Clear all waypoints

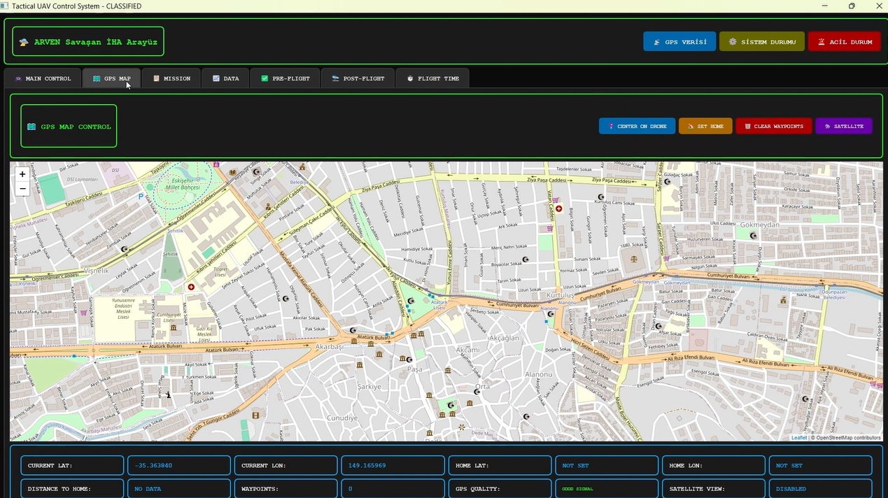pos(773,127)
